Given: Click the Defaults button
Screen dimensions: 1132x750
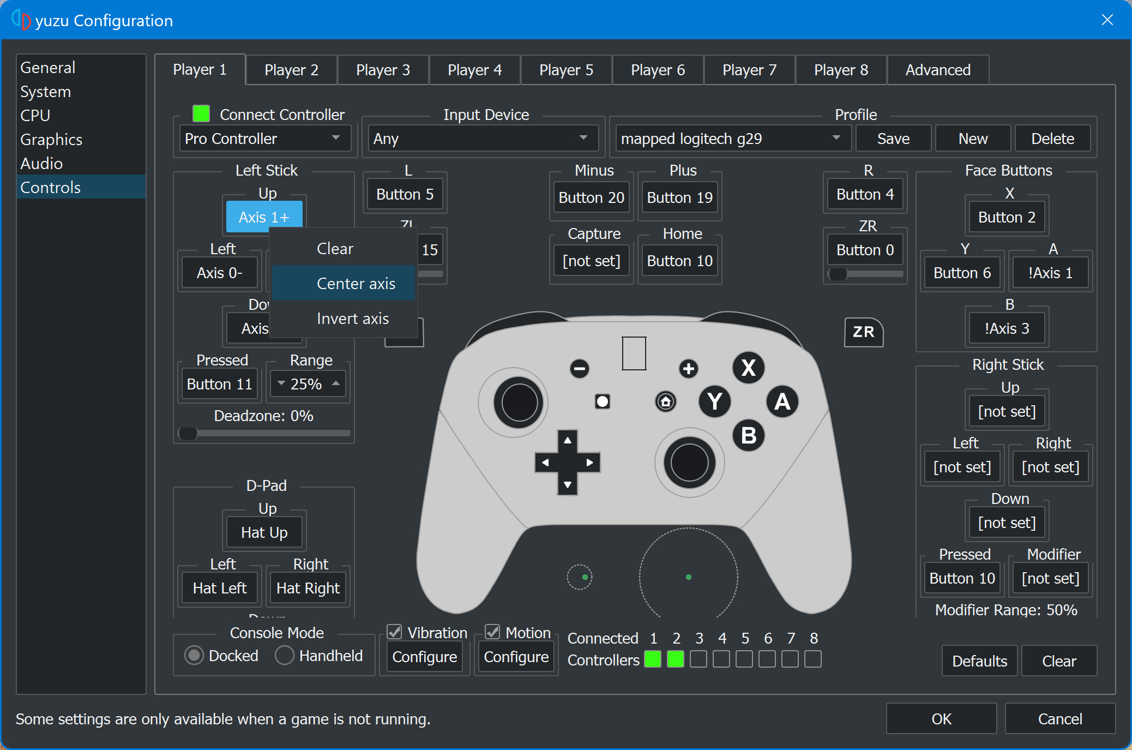Looking at the screenshot, I should [979, 661].
